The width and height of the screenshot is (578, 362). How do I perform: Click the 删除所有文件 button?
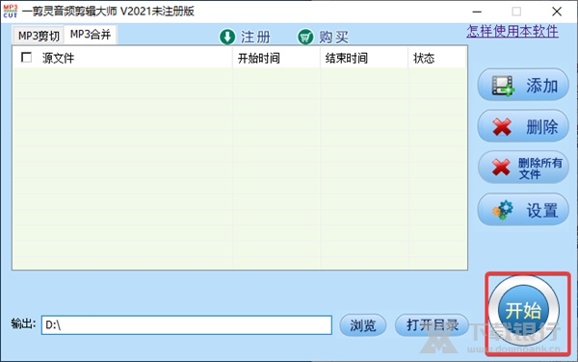click(x=523, y=168)
